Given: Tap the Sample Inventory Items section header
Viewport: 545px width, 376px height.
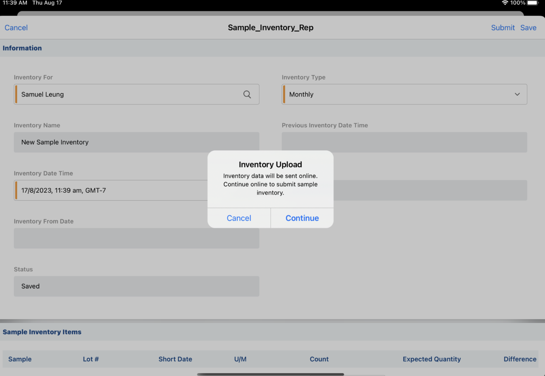Looking at the screenshot, I should pyautogui.click(x=42, y=332).
